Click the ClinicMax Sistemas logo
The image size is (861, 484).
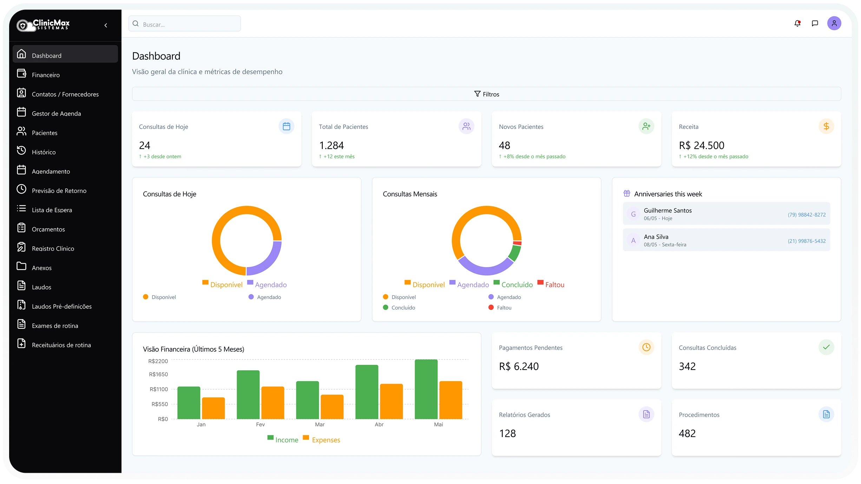43,25
